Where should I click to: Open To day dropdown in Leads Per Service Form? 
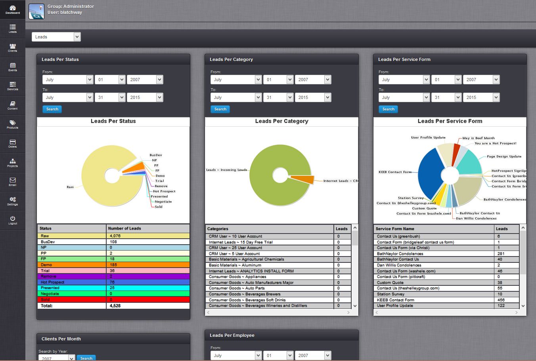pos(446,97)
